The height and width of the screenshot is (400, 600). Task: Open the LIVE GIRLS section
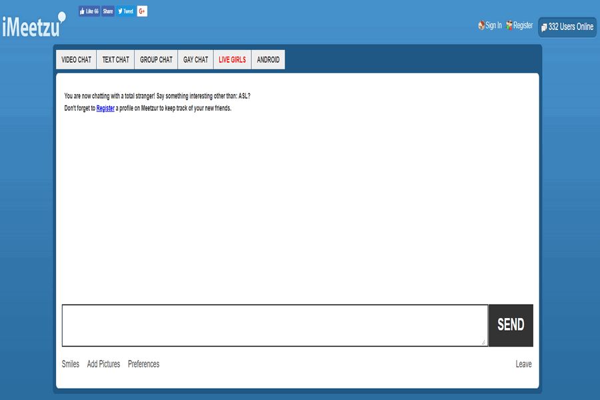(x=231, y=59)
